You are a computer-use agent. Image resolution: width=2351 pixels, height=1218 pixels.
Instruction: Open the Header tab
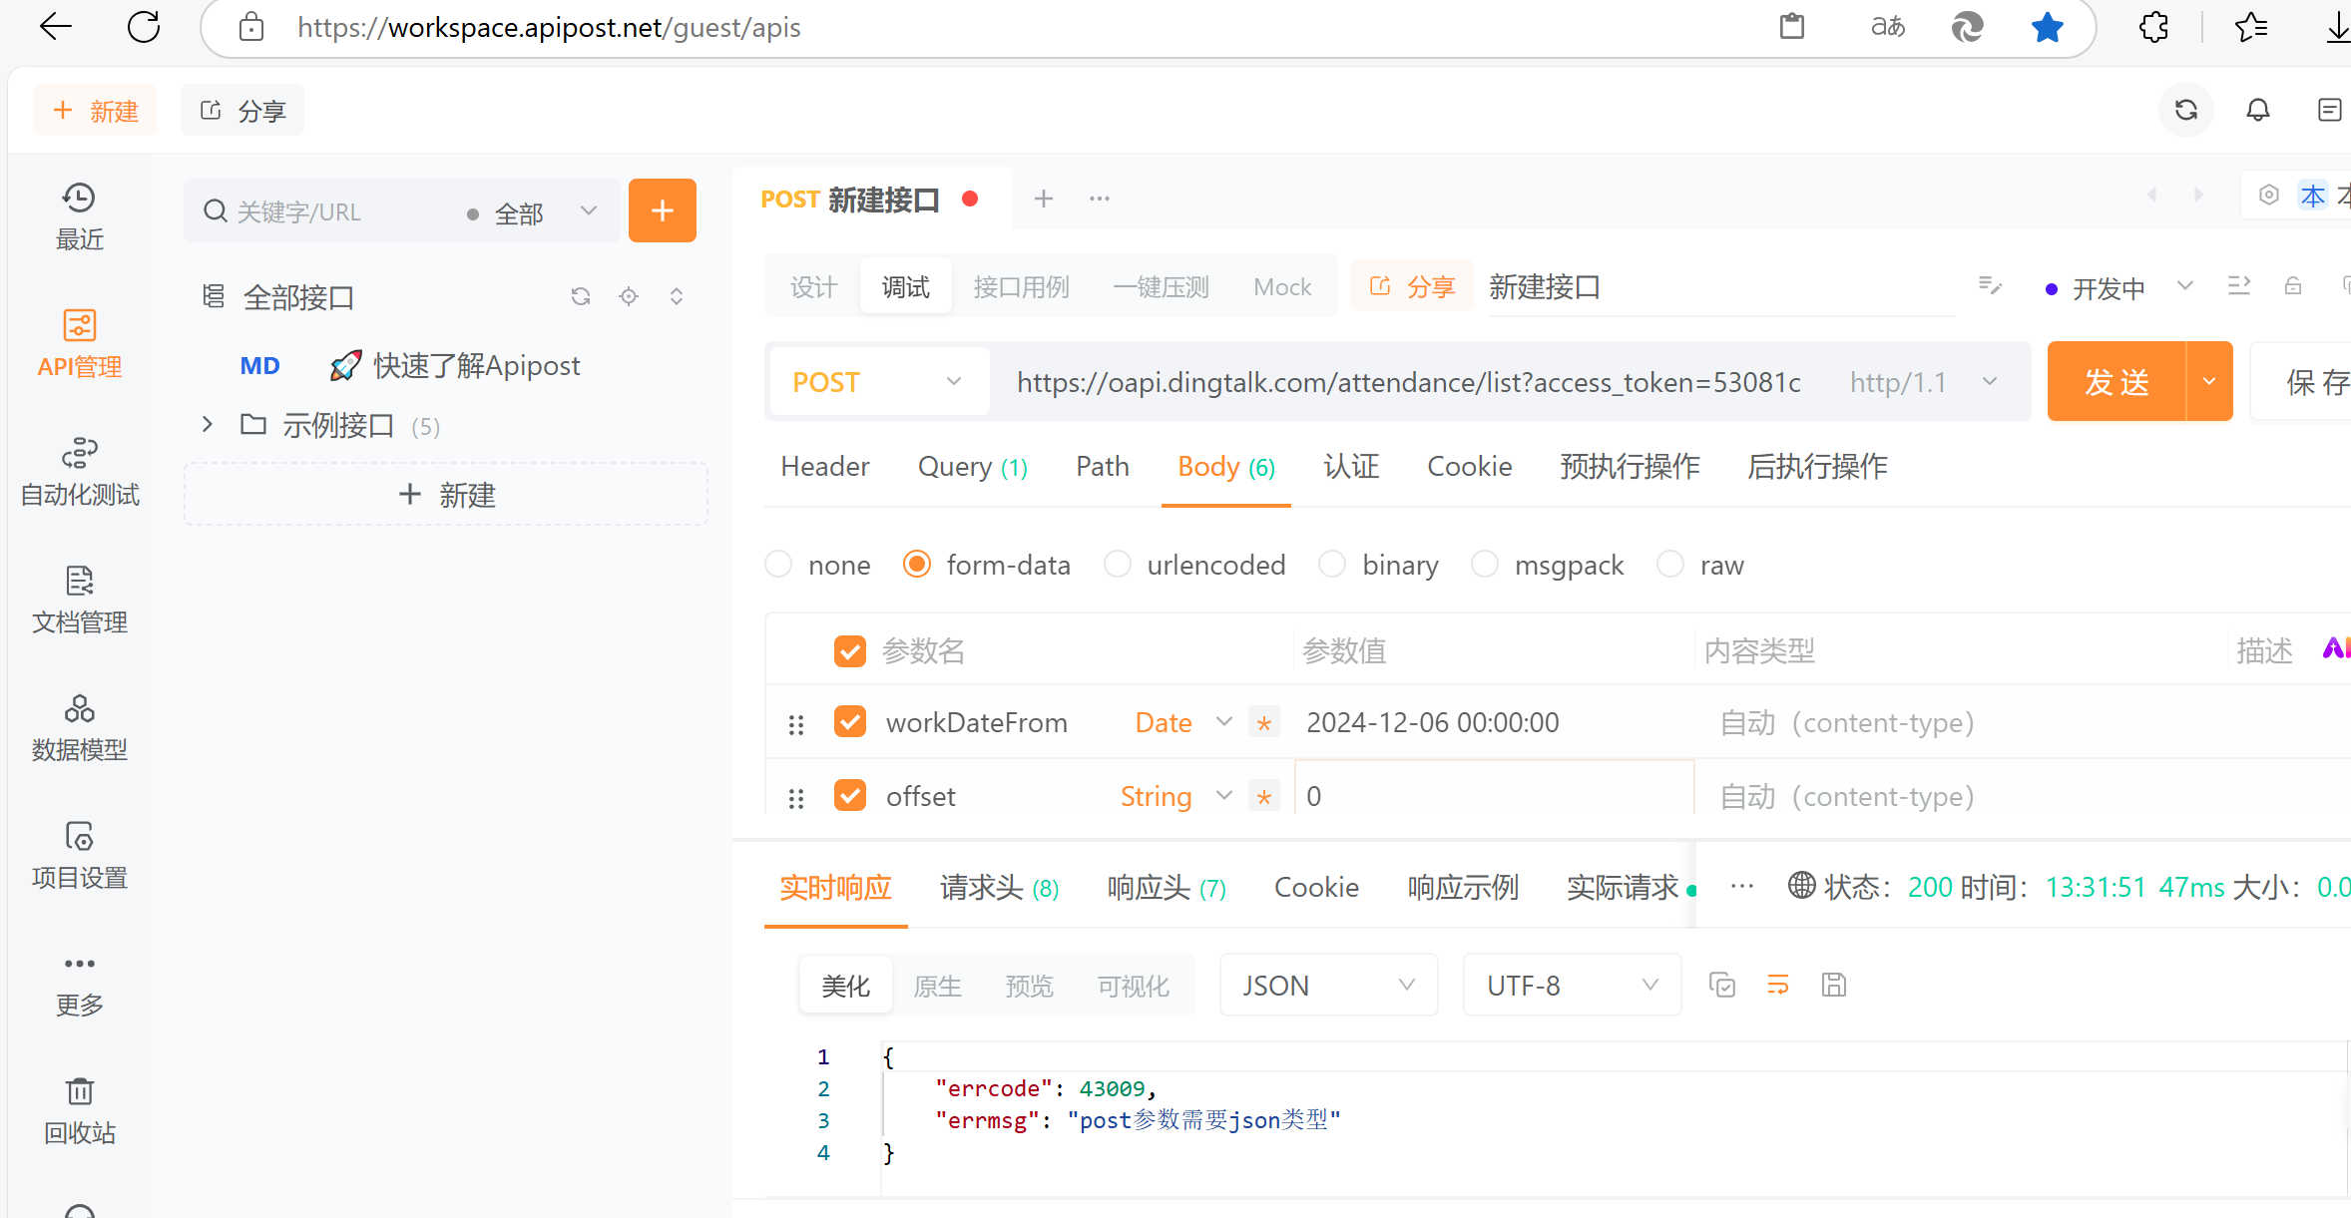pyautogui.click(x=824, y=466)
